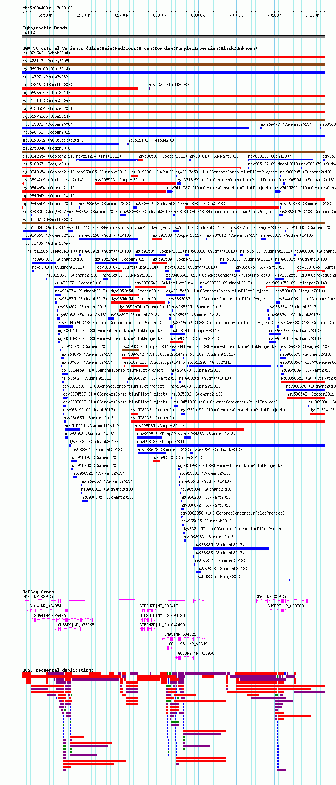Click variant nsv969077 (Sudmant2013)
This screenshot has width=336, height=785.
point(285,125)
